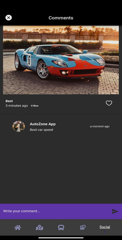Open the bus tab icon
The width and height of the screenshot is (122, 240).
coord(61,228)
